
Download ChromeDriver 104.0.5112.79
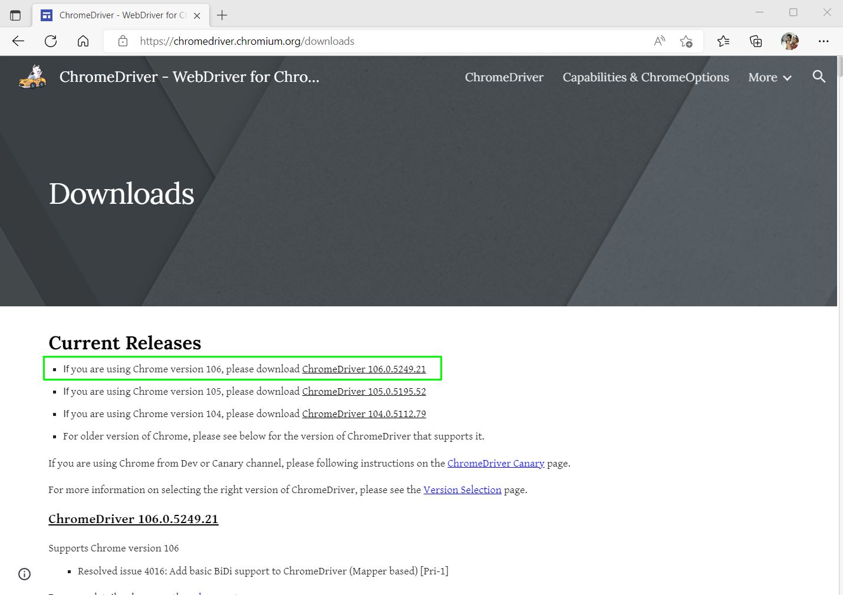tap(364, 414)
